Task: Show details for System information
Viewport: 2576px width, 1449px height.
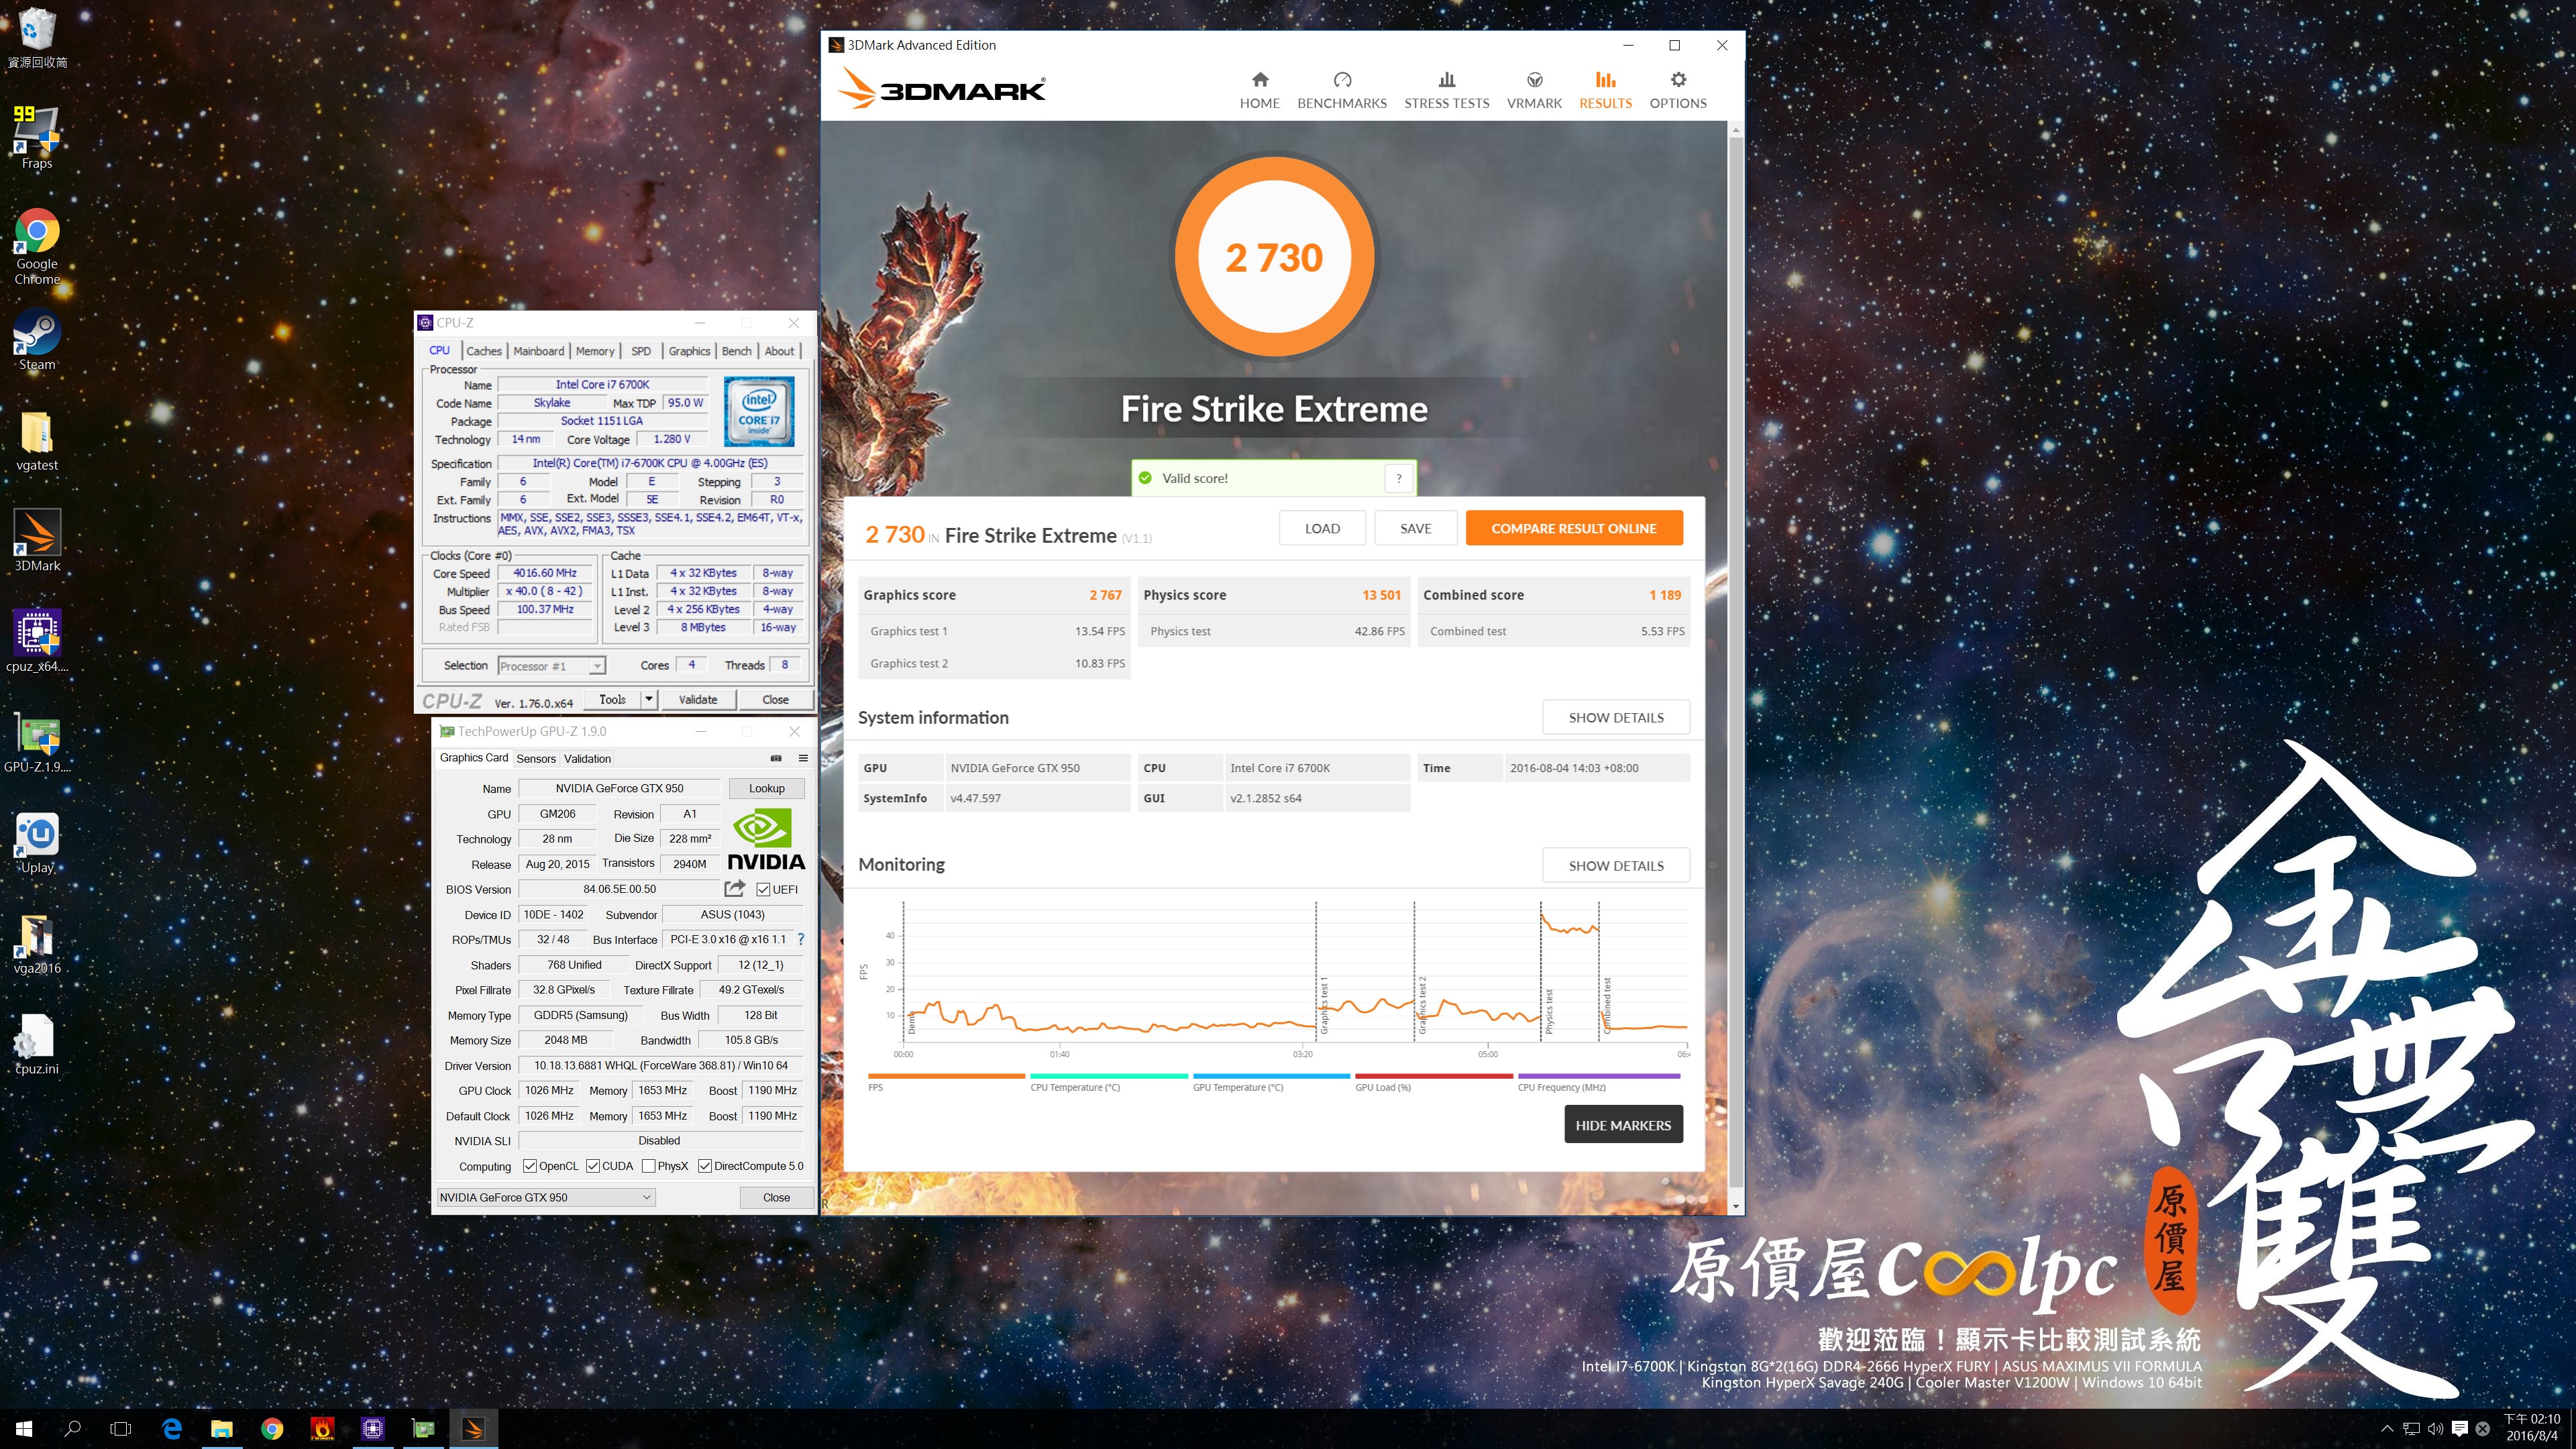Action: (1616, 717)
